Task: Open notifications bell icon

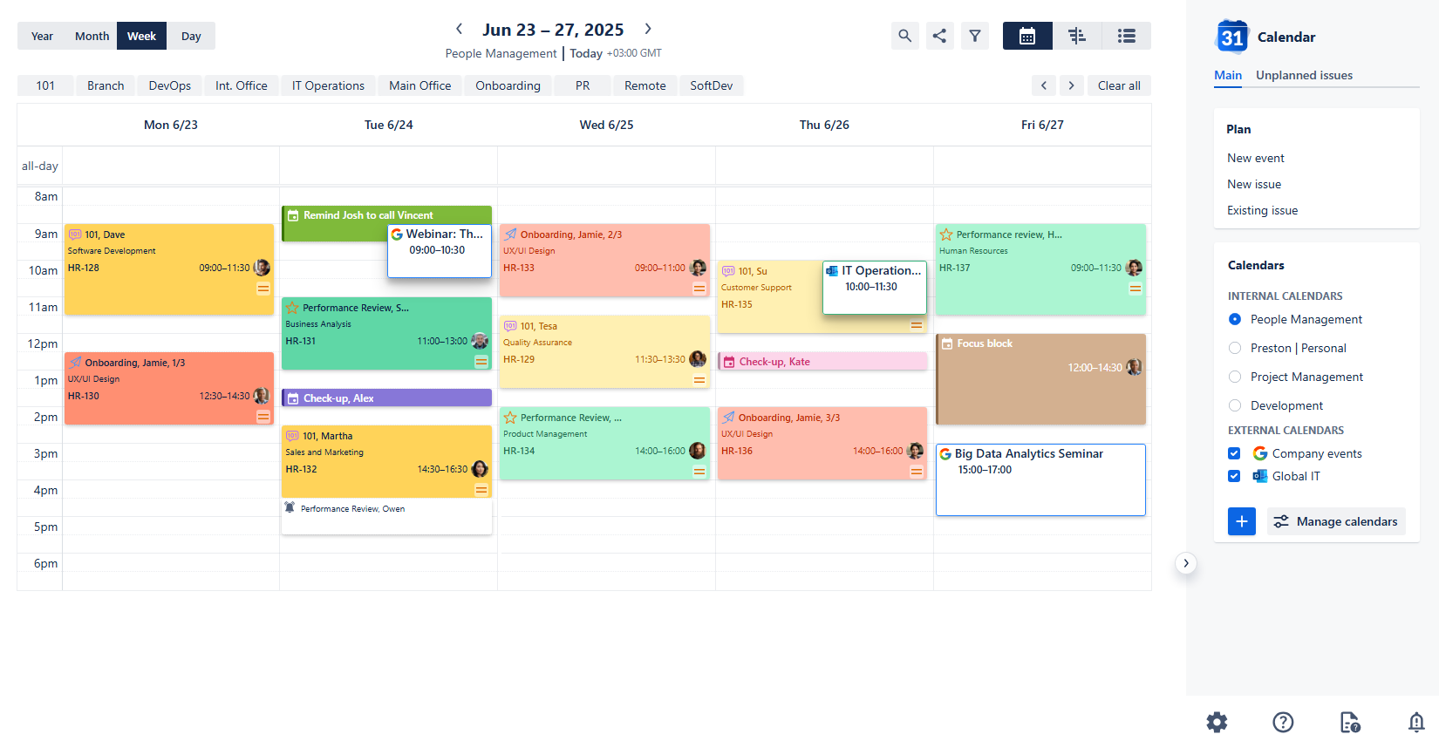Action: coord(1415,722)
